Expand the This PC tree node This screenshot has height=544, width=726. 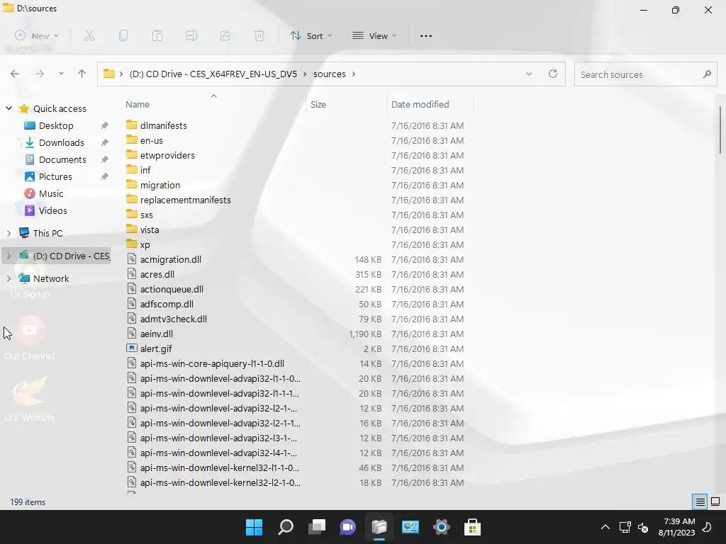click(9, 233)
